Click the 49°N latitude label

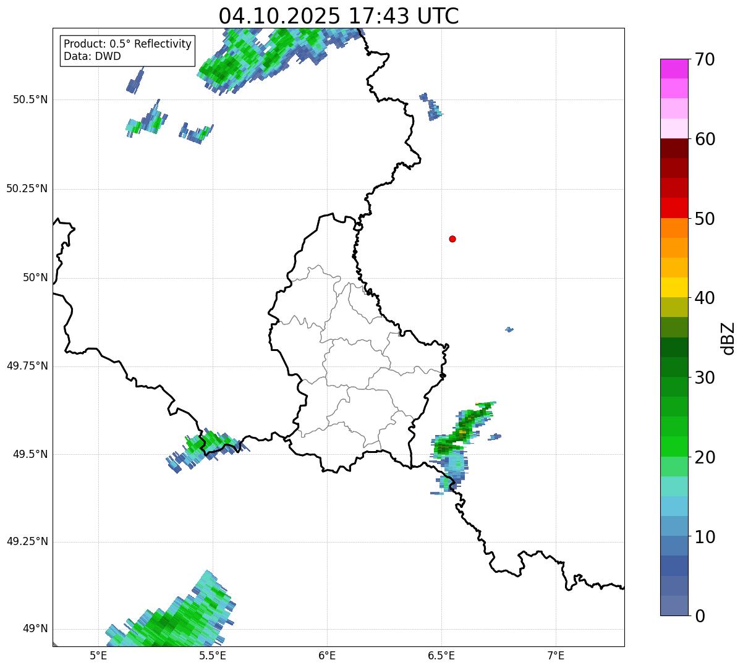(x=35, y=629)
